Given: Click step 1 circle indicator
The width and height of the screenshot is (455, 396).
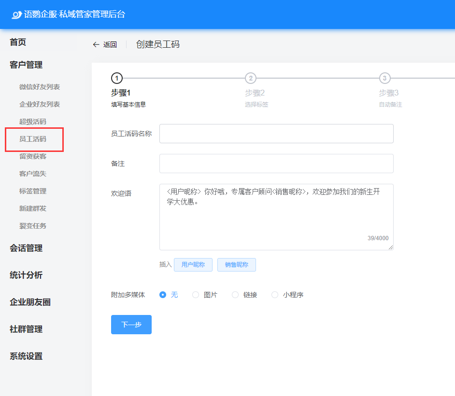Looking at the screenshot, I should tap(116, 78).
